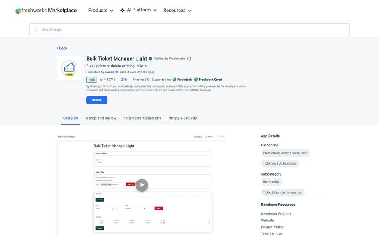Open the developer Website link

[x=267, y=220]
